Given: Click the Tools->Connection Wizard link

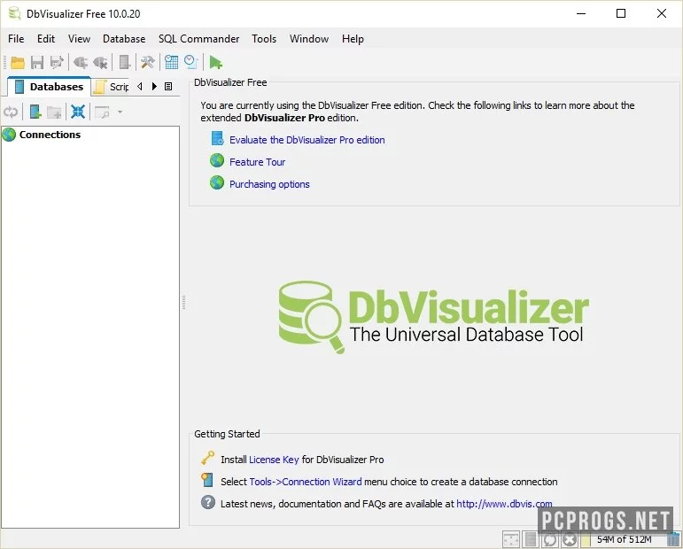Looking at the screenshot, I should [x=306, y=482].
